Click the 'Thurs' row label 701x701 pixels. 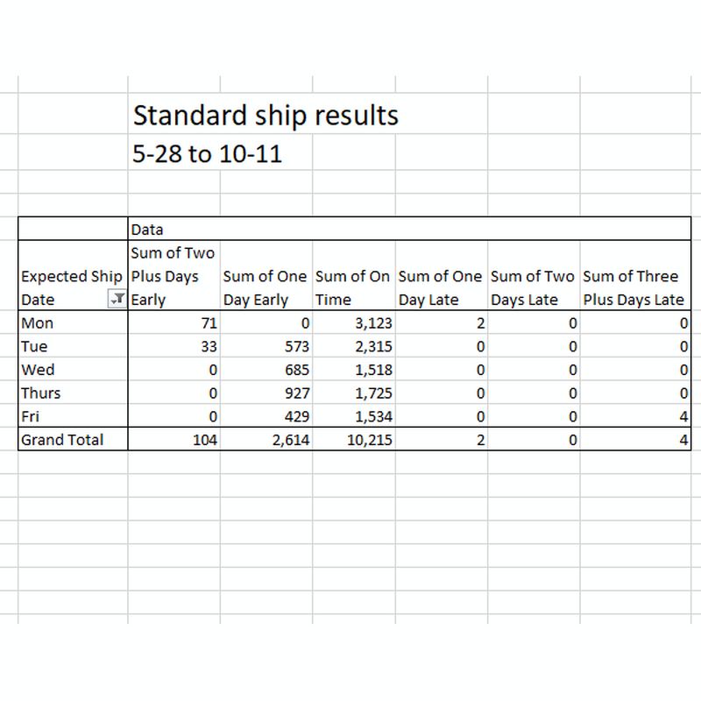[x=40, y=393]
